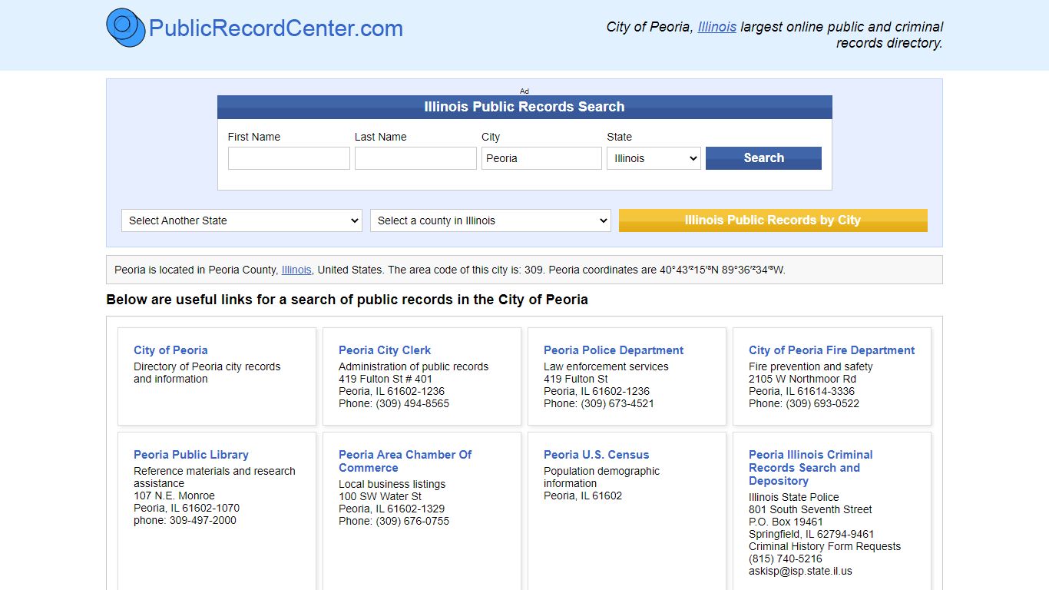
Task: Expand the Select a county in Illinois dropdown
Action: tap(490, 220)
